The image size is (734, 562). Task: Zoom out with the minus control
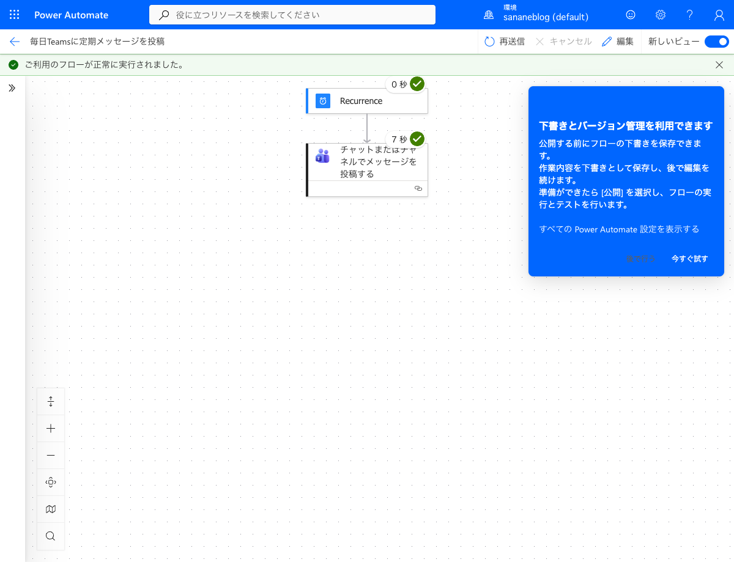pyautogui.click(x=51, y=456)
